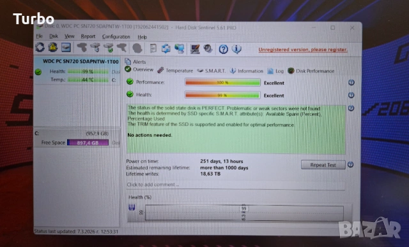The width and height of the screenshot is (409, 247).
Task: Click the Refresh disk status toolbar icon
Action: coord(40,47)
